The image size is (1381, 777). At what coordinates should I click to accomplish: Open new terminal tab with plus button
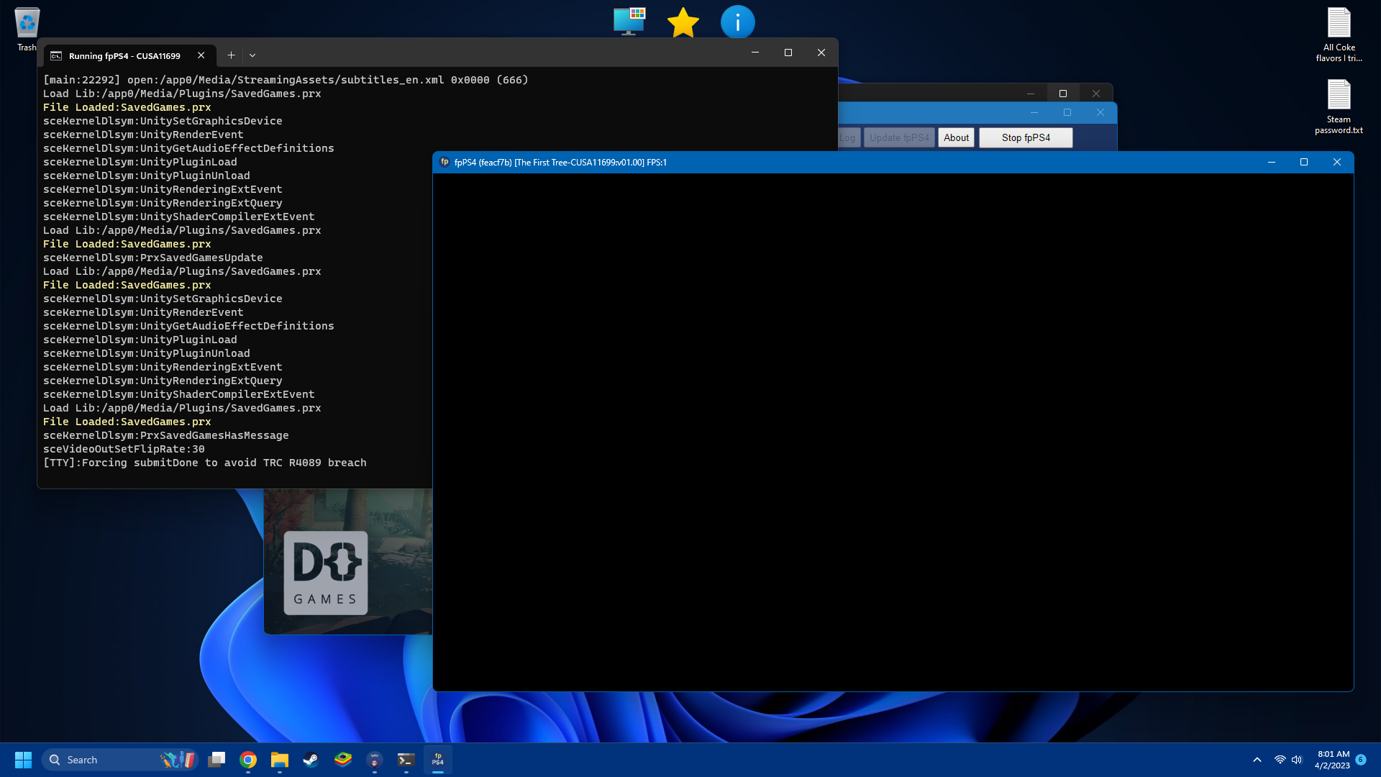click(x=231, y=55)
